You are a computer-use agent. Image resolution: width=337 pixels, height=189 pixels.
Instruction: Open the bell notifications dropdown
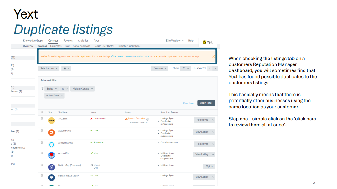point(66,68)
